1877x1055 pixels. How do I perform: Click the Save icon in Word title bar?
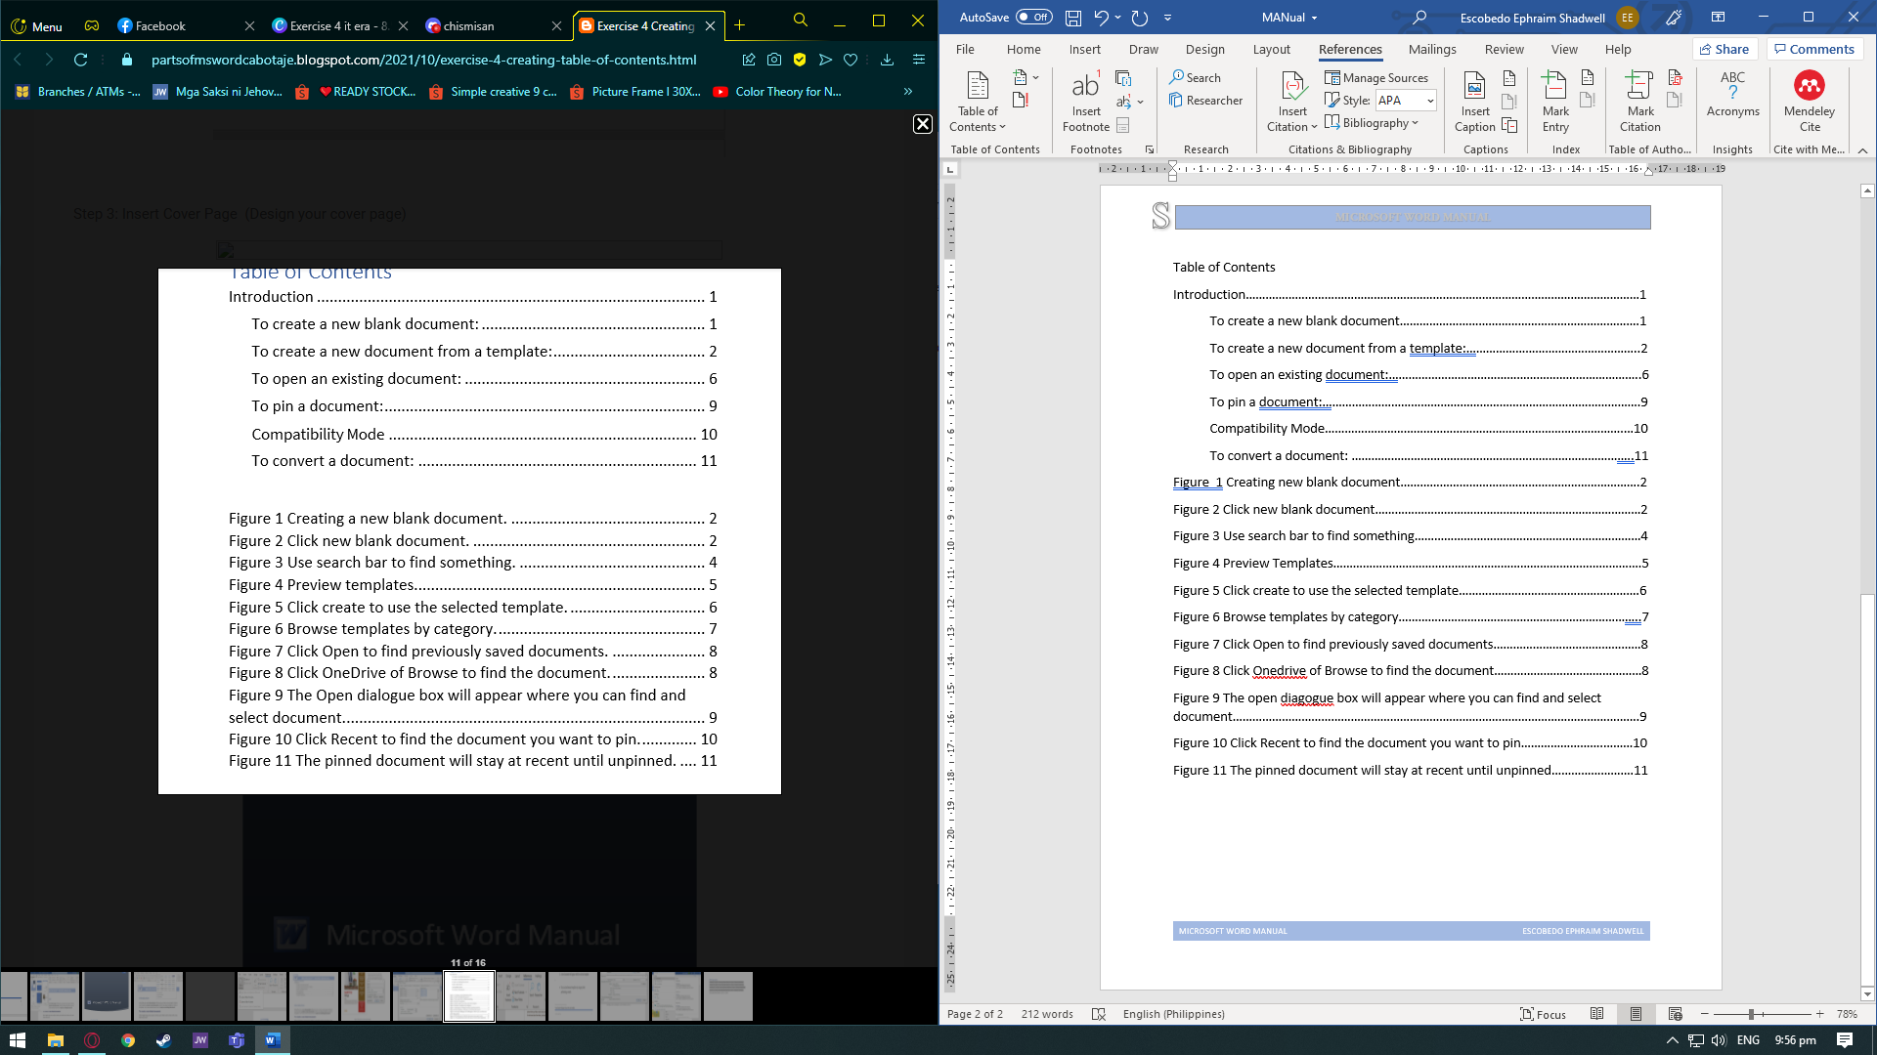(x=1073, y=18)
